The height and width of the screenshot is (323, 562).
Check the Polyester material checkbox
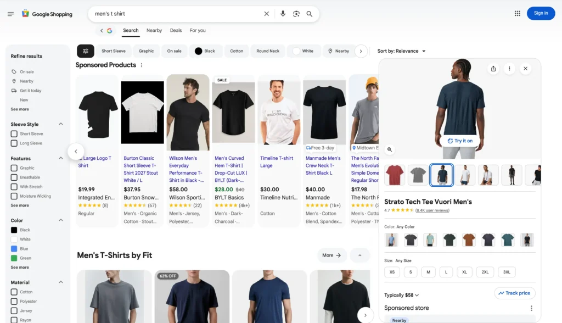click(x=14, y=302)
